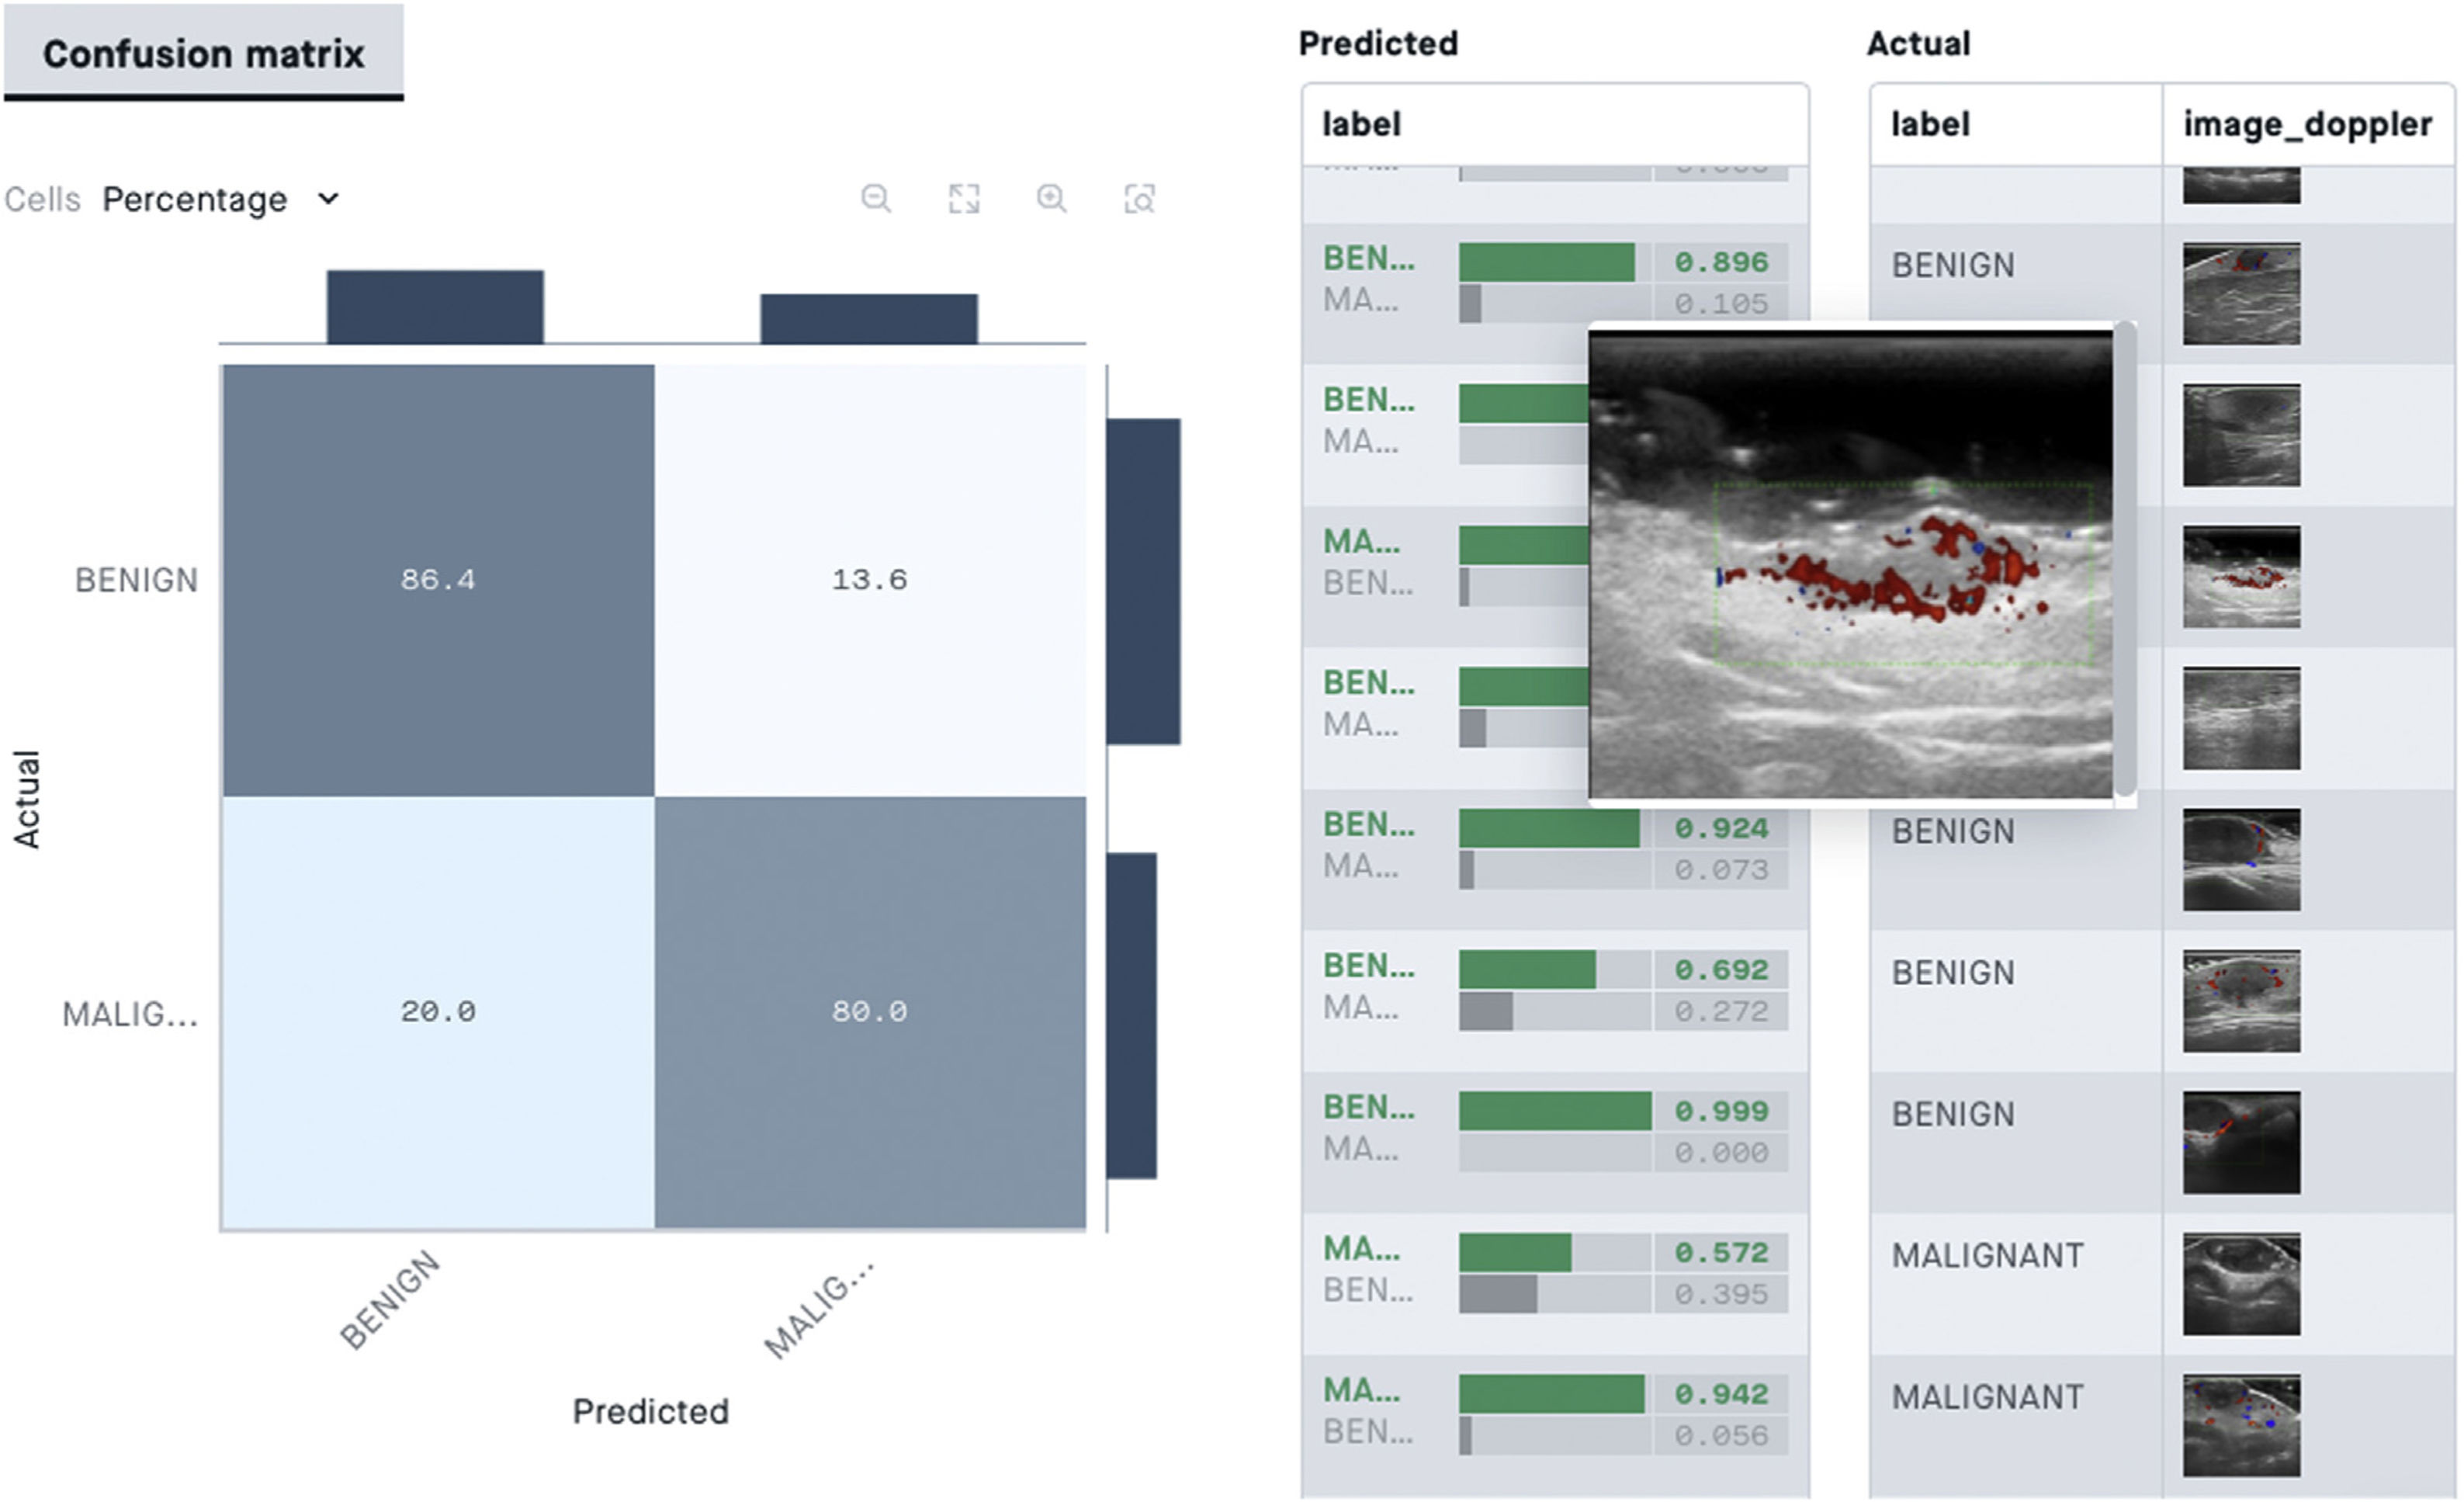Open the Cells Percentage dropdown
The height and width of the screenshot is (1502, 2464).
coord(220,199)
